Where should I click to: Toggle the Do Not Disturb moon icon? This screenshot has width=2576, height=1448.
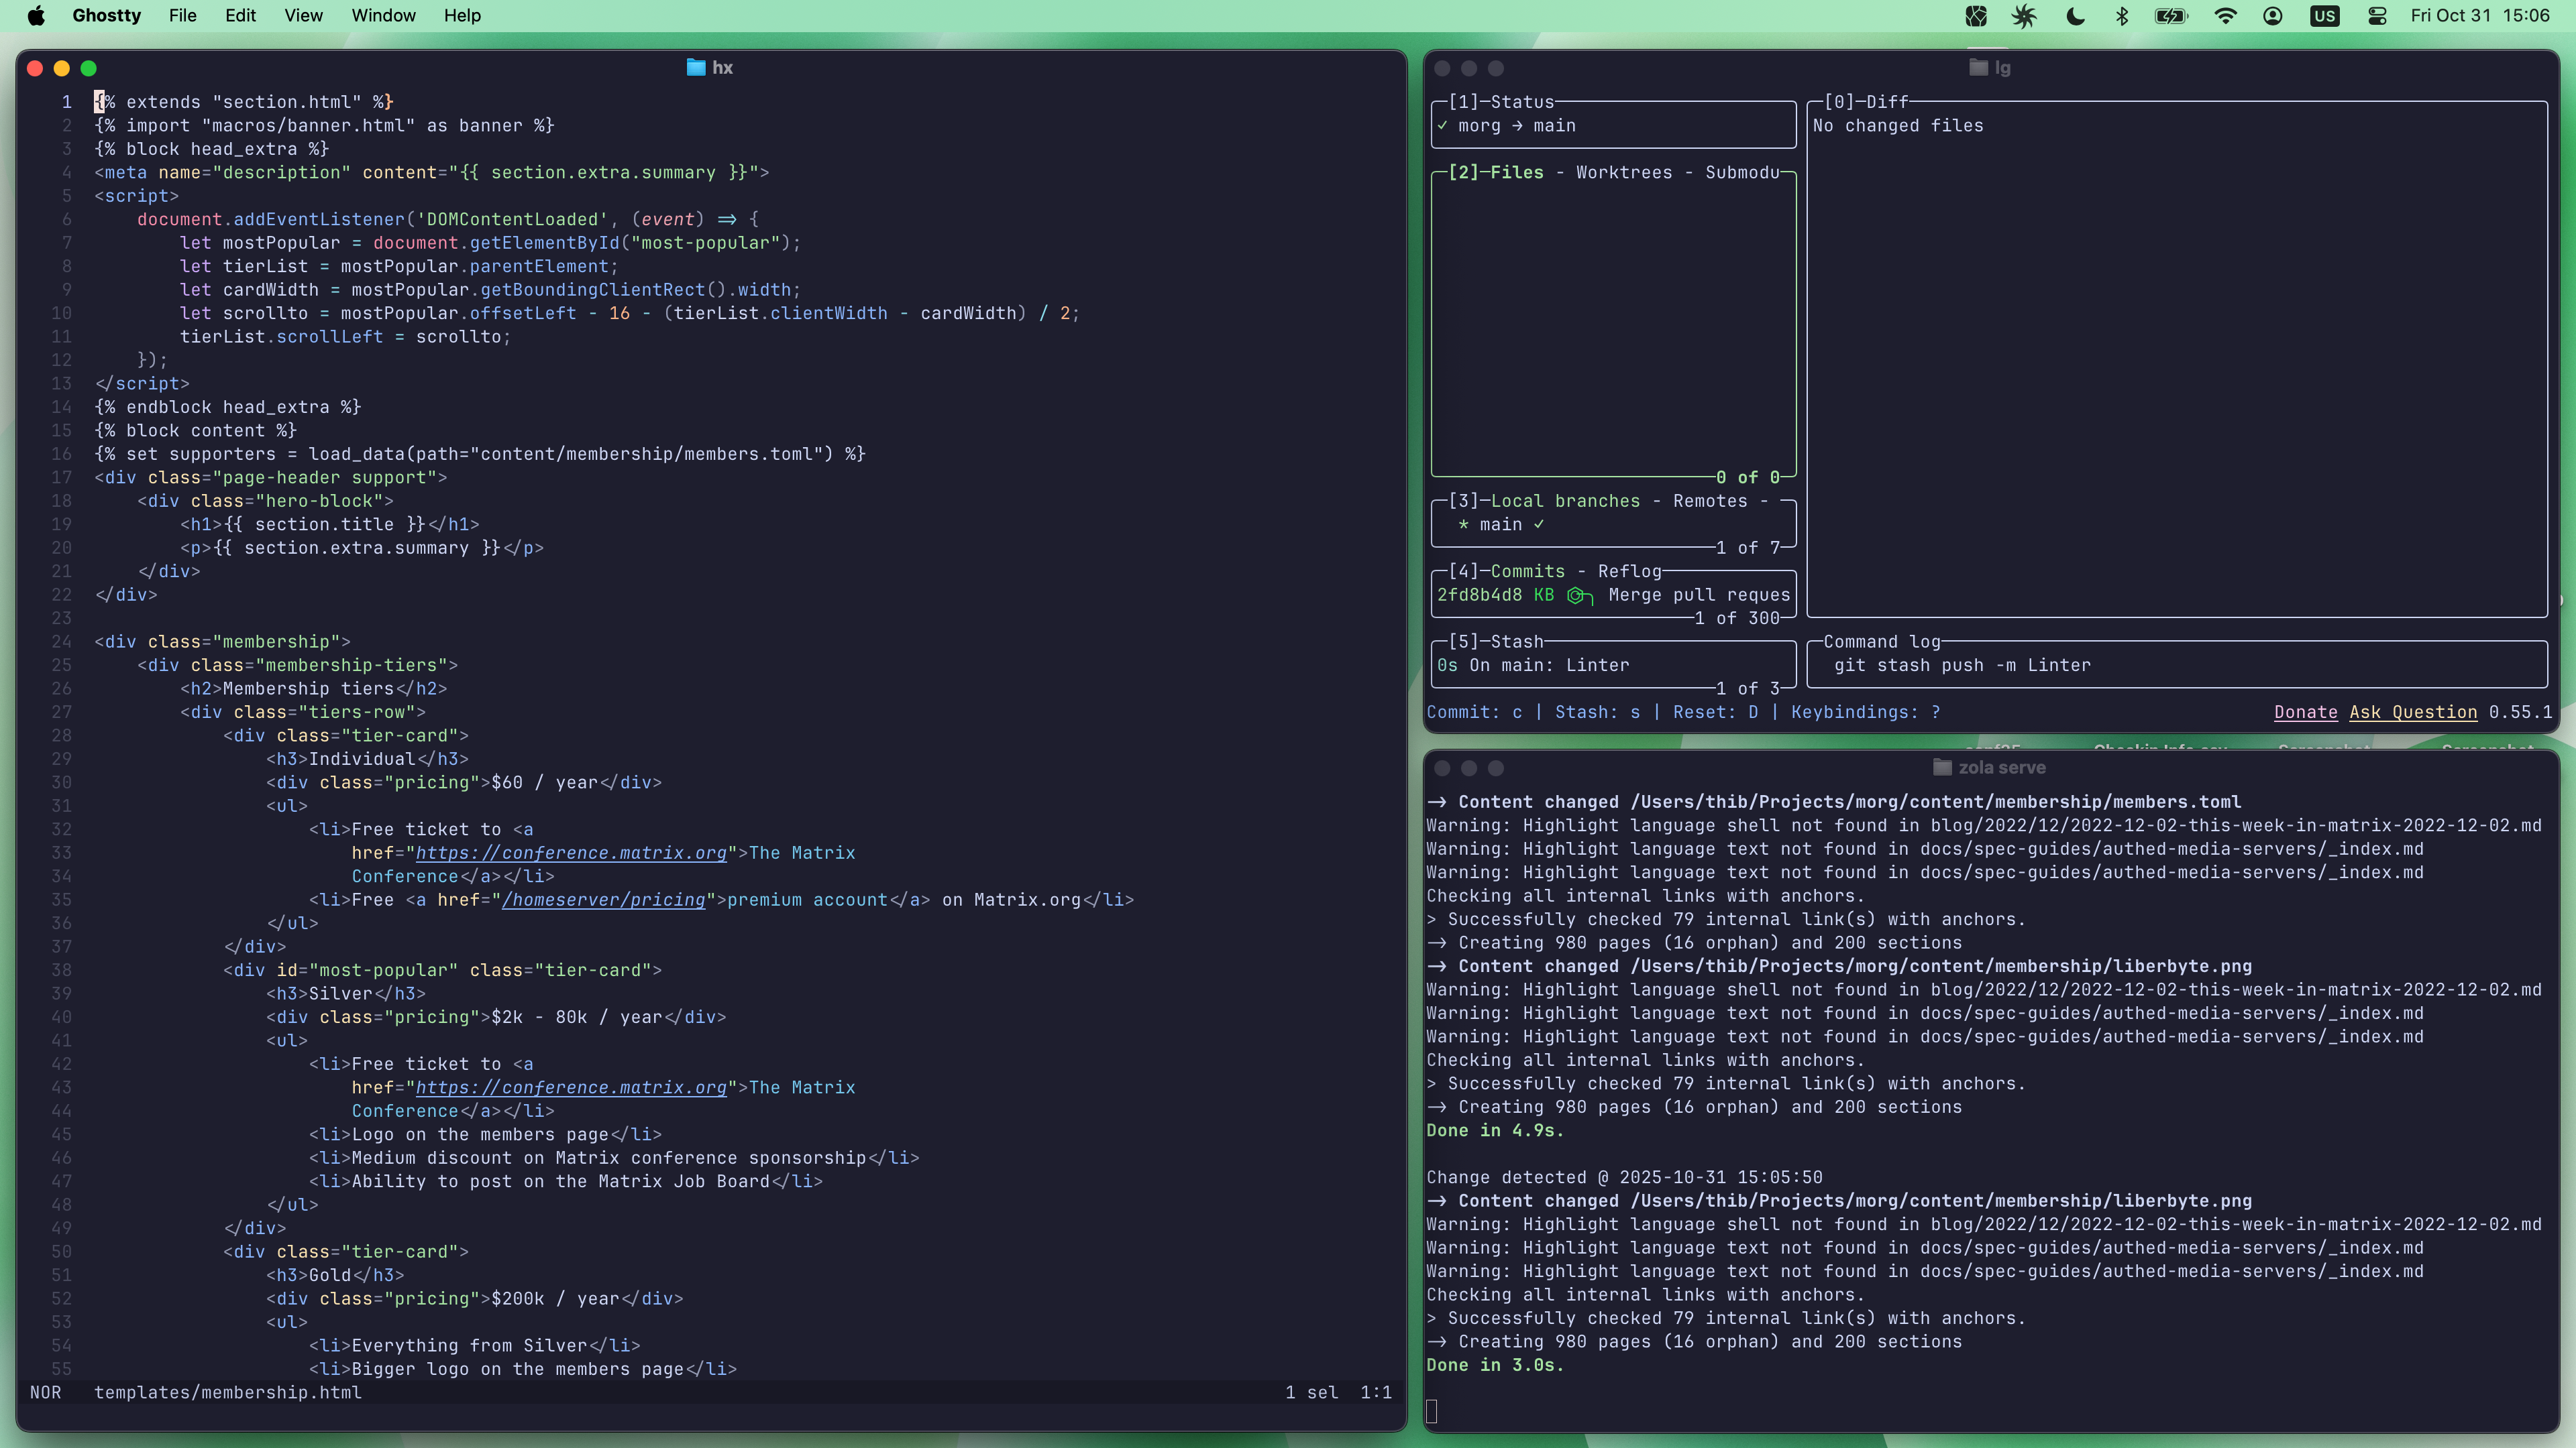[x=2075, y=15]
